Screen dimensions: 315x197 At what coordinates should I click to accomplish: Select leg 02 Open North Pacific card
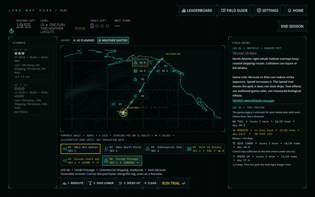click(x=122, y=149)
